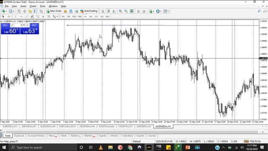Switch to the USDCADm,M15 chart tab
Screen dimensions: 268x151
[67, 126]
